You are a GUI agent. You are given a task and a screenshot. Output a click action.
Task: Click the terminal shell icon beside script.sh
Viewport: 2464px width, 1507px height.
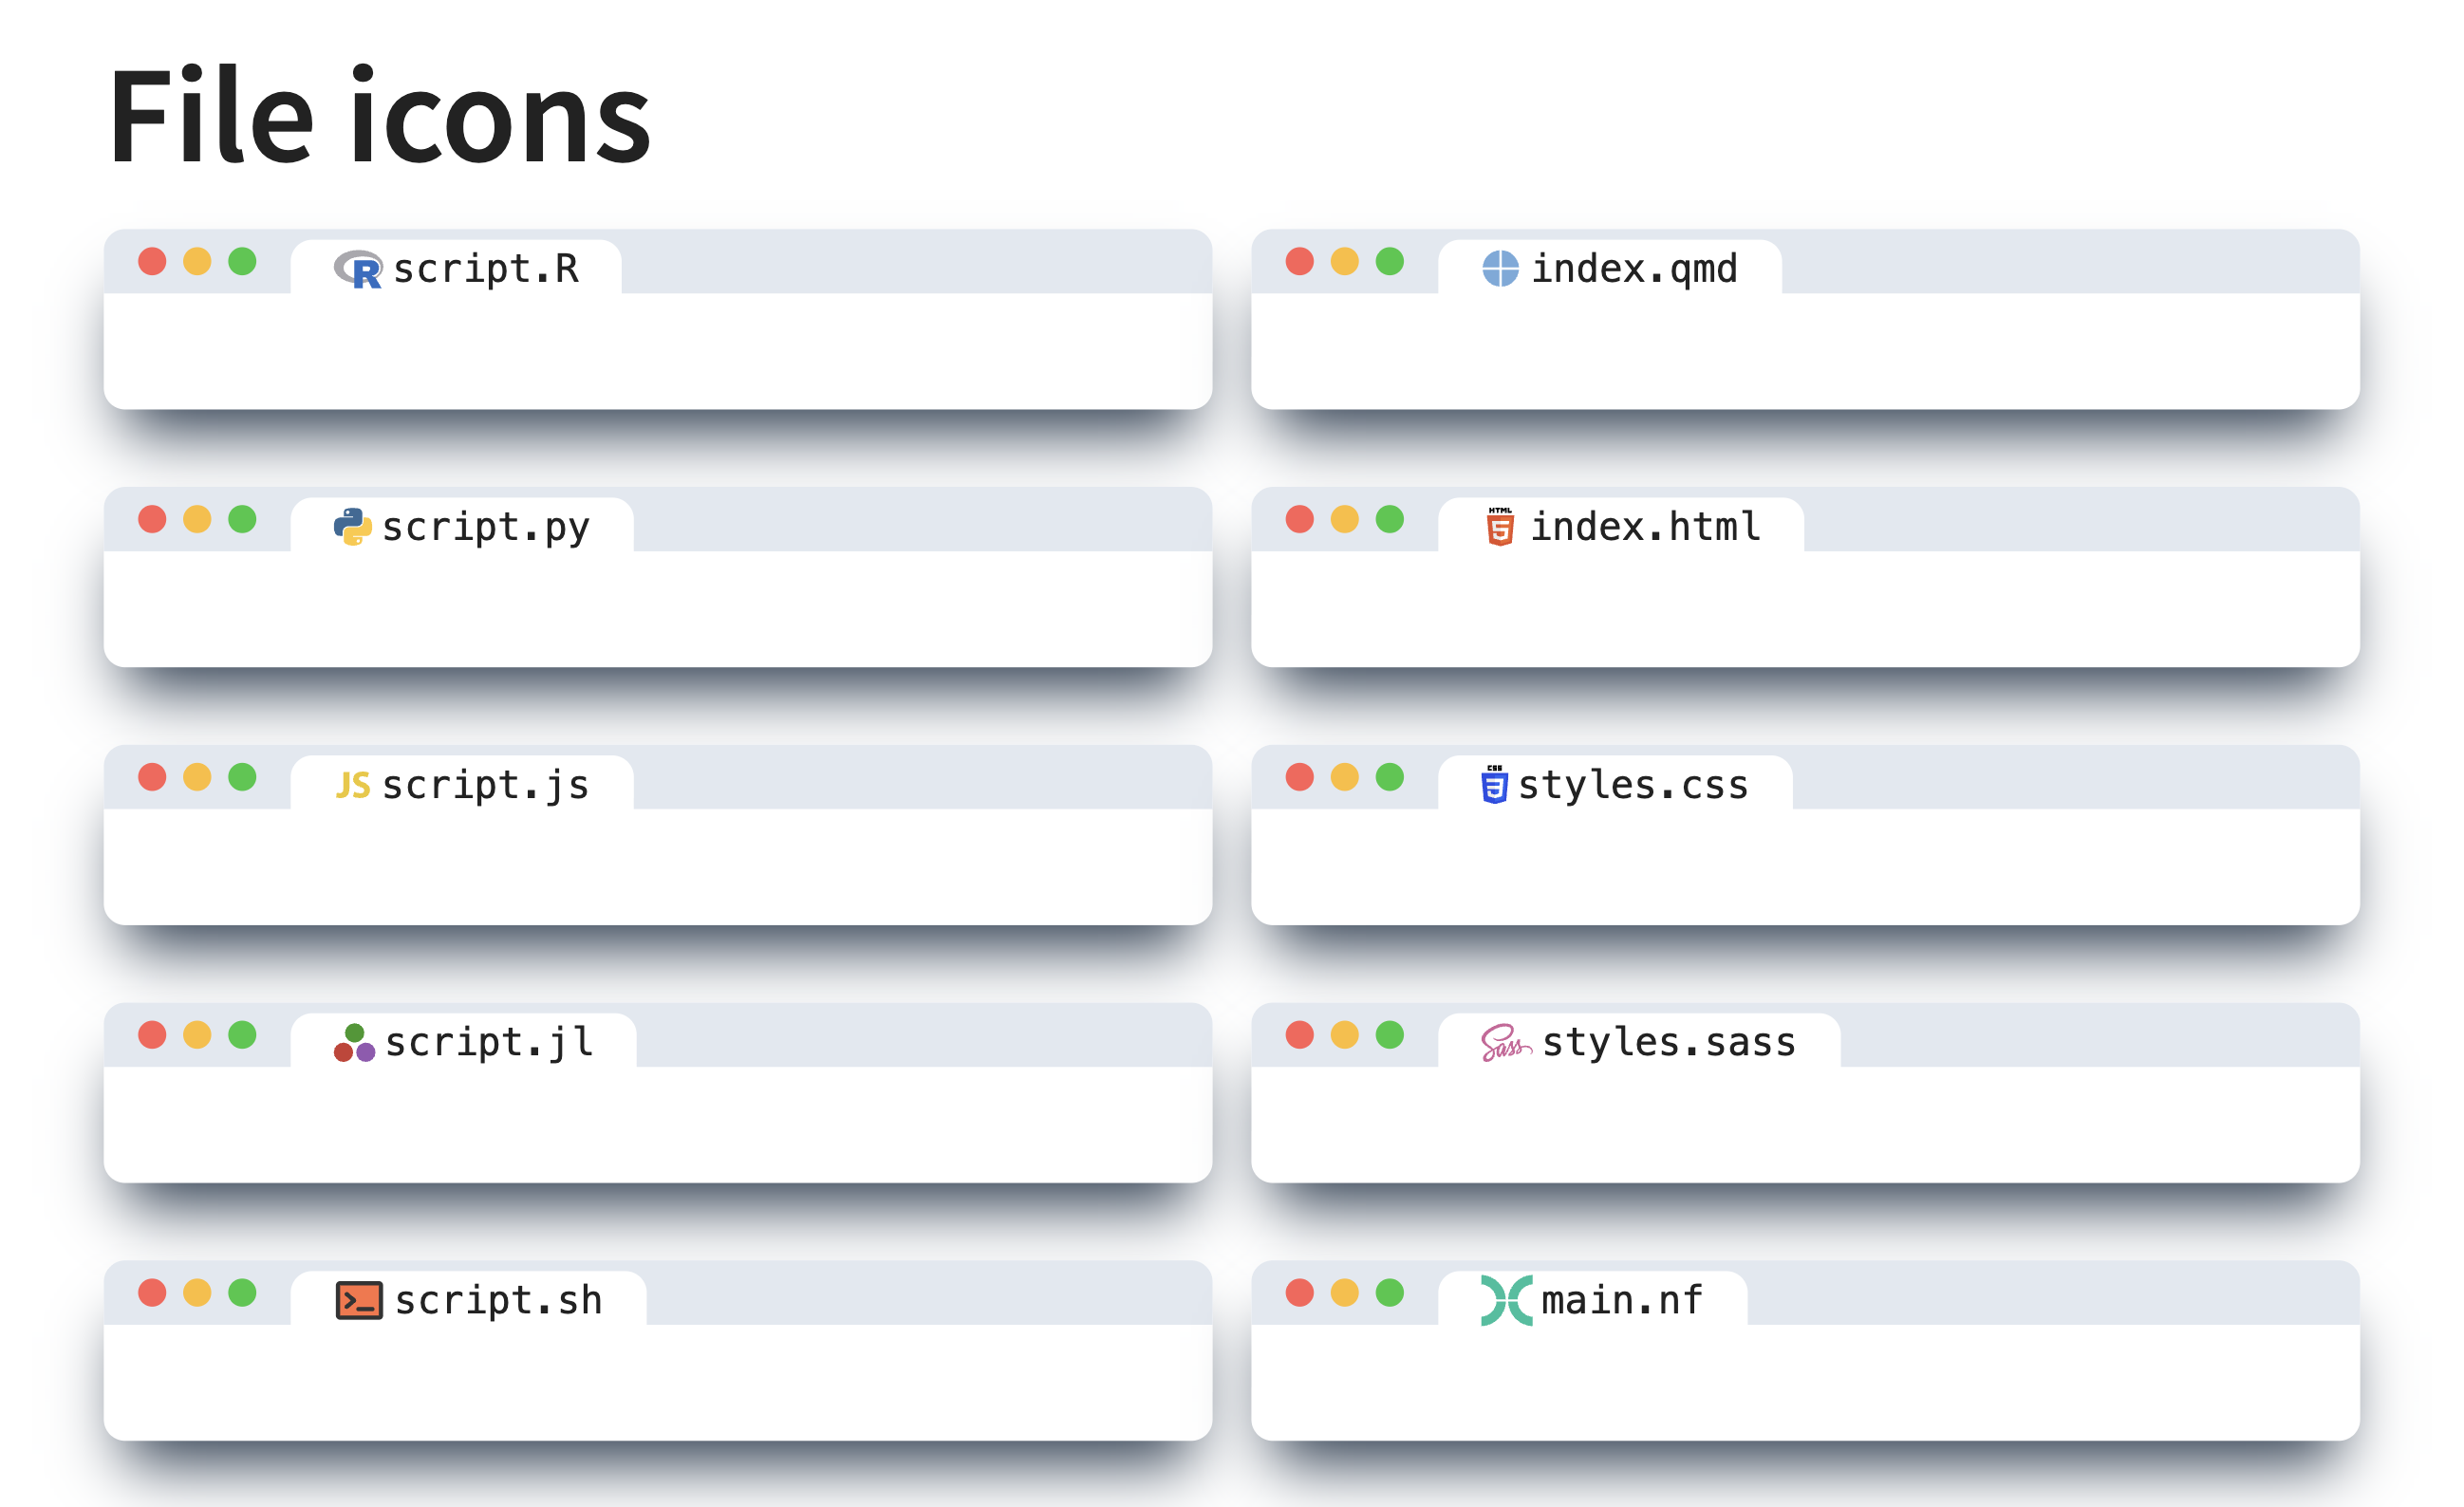click(x=359, y=1301)
